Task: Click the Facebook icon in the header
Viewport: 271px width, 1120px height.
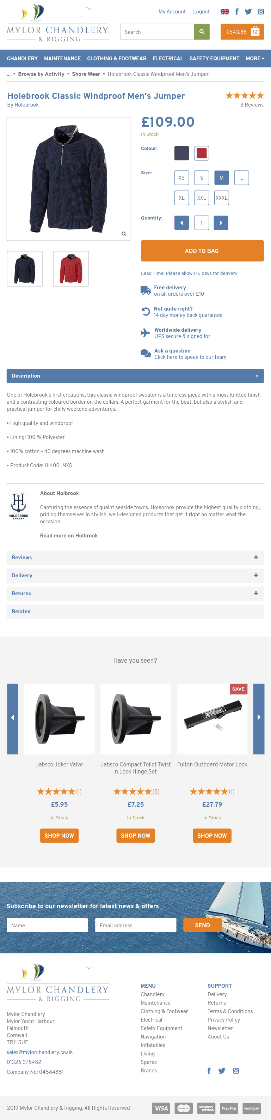Action: (x=237, y=12)
